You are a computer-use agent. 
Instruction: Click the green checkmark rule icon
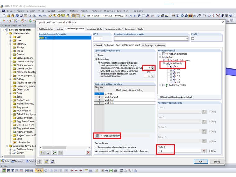coord(54,152)
